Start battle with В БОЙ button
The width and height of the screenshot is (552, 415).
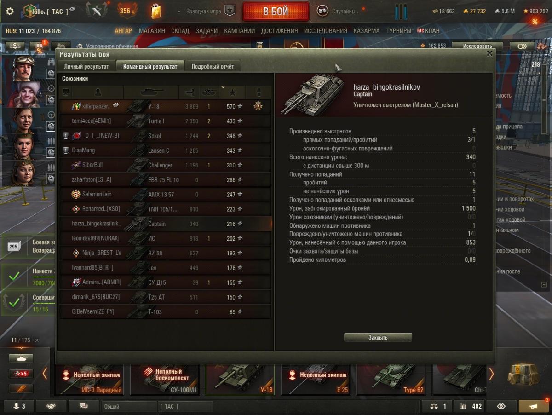[276, 12]
